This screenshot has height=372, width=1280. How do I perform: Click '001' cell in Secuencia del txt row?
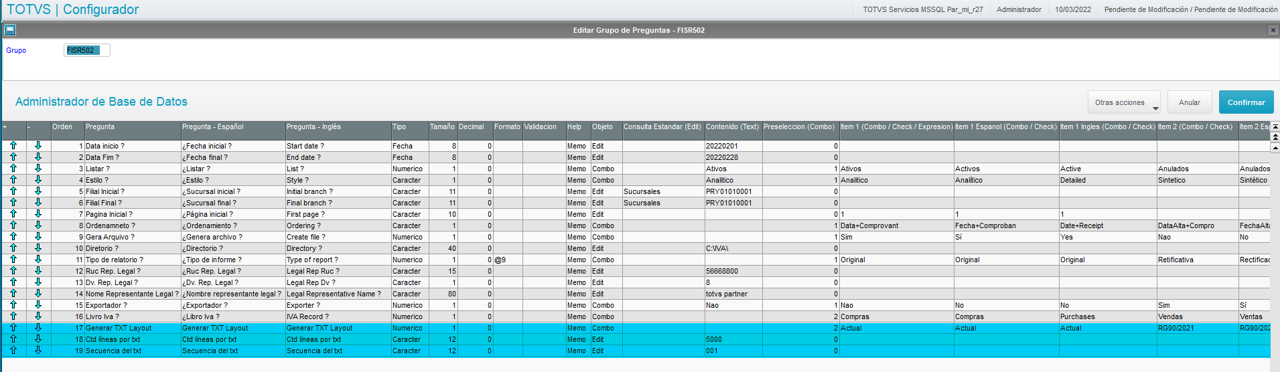[x=733, y=350]
